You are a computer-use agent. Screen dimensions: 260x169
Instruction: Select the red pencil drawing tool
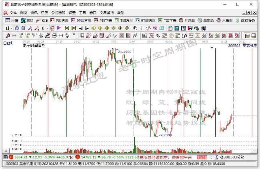point(8,35)
